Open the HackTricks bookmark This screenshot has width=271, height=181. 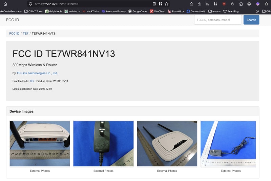pyautogui.click(x=91, y=11)
